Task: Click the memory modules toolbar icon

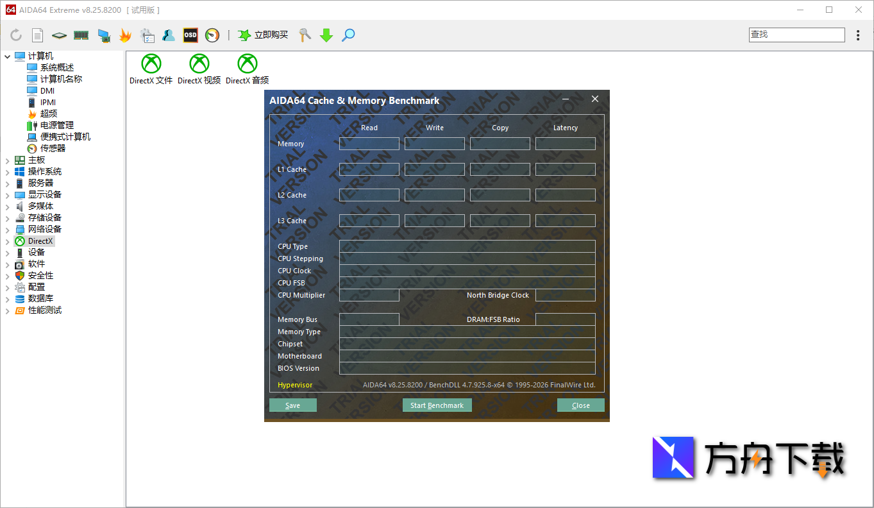Action: [x=81, y=35]
